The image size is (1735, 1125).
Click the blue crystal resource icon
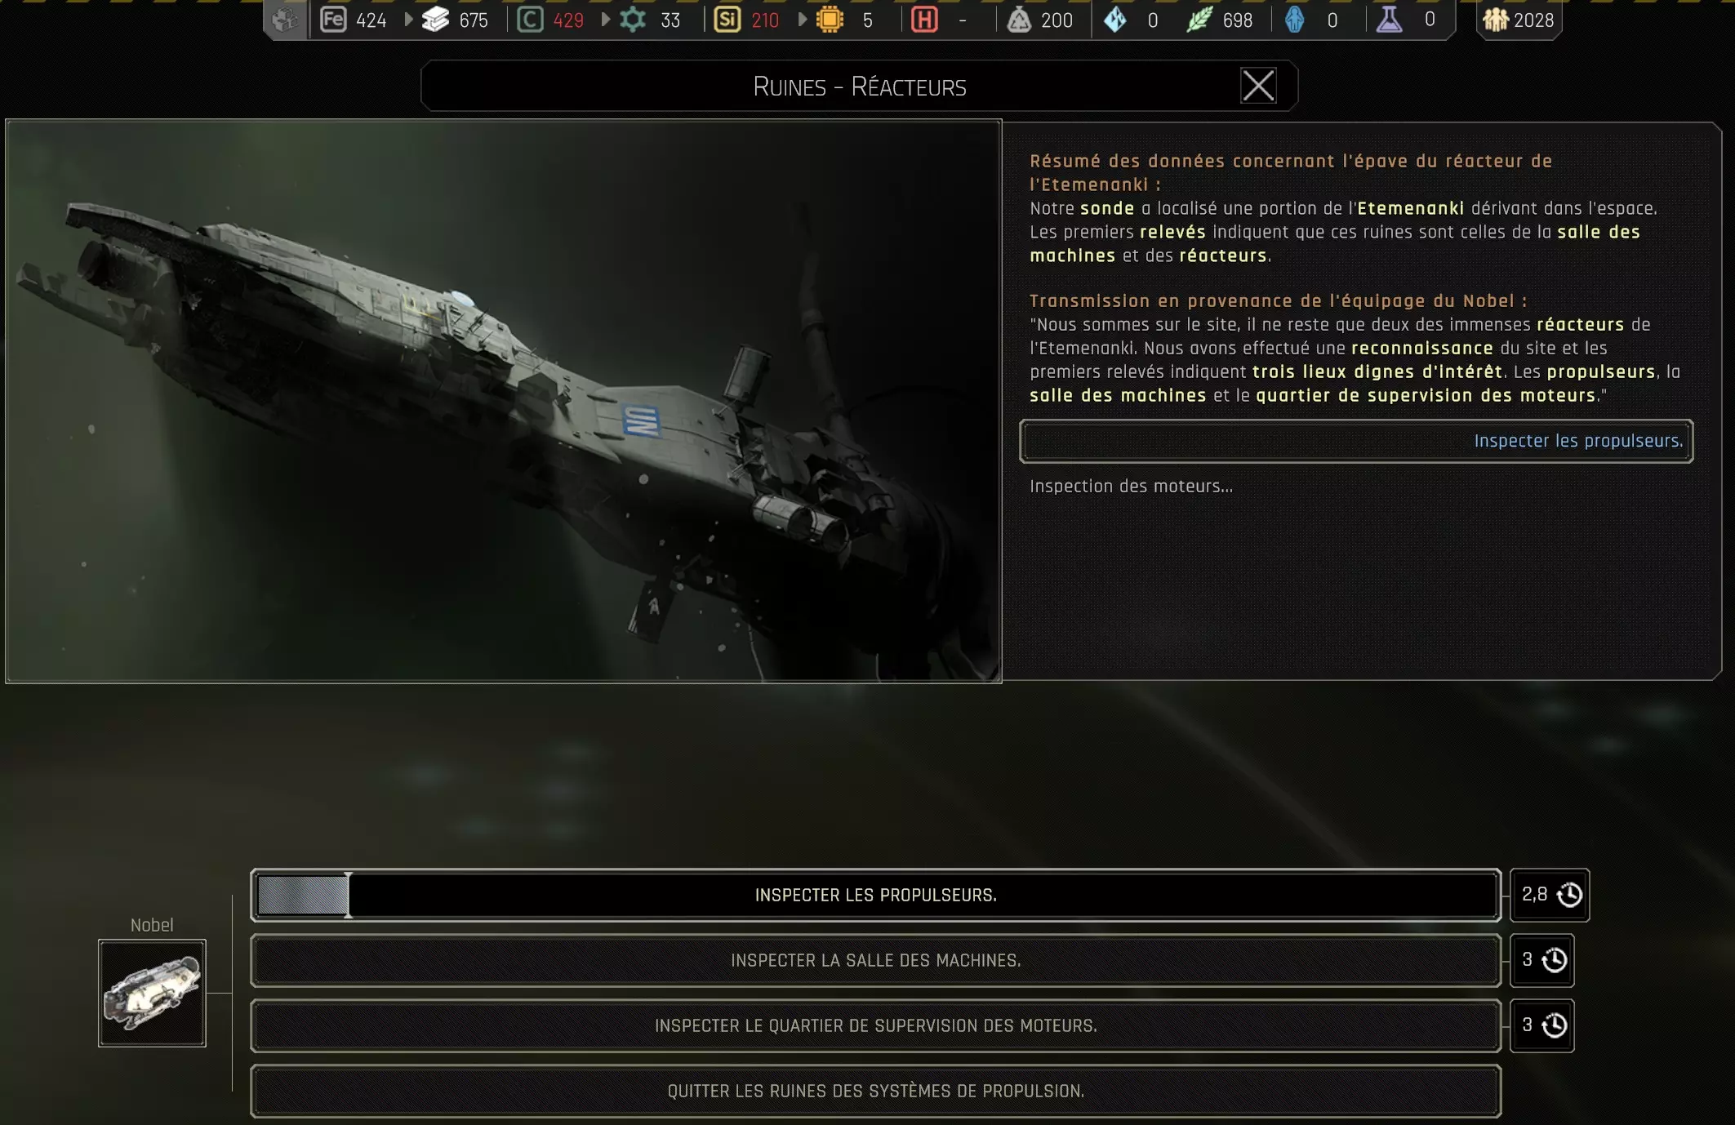1115,20
